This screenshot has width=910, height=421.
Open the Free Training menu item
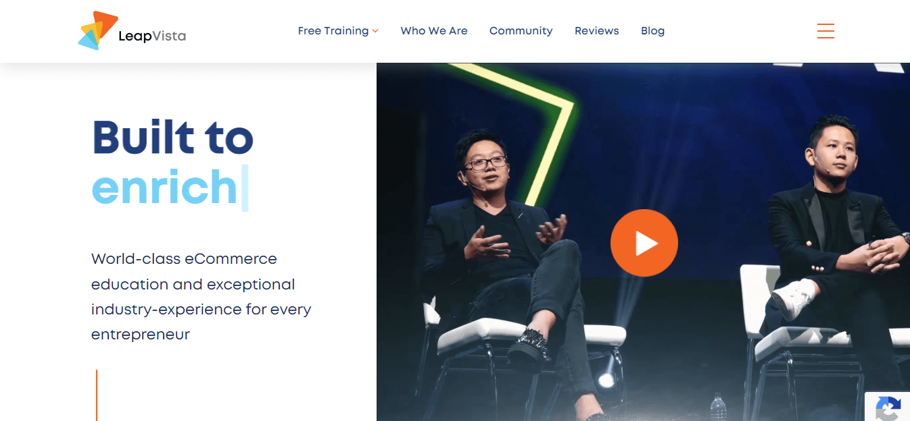point(333,31)
